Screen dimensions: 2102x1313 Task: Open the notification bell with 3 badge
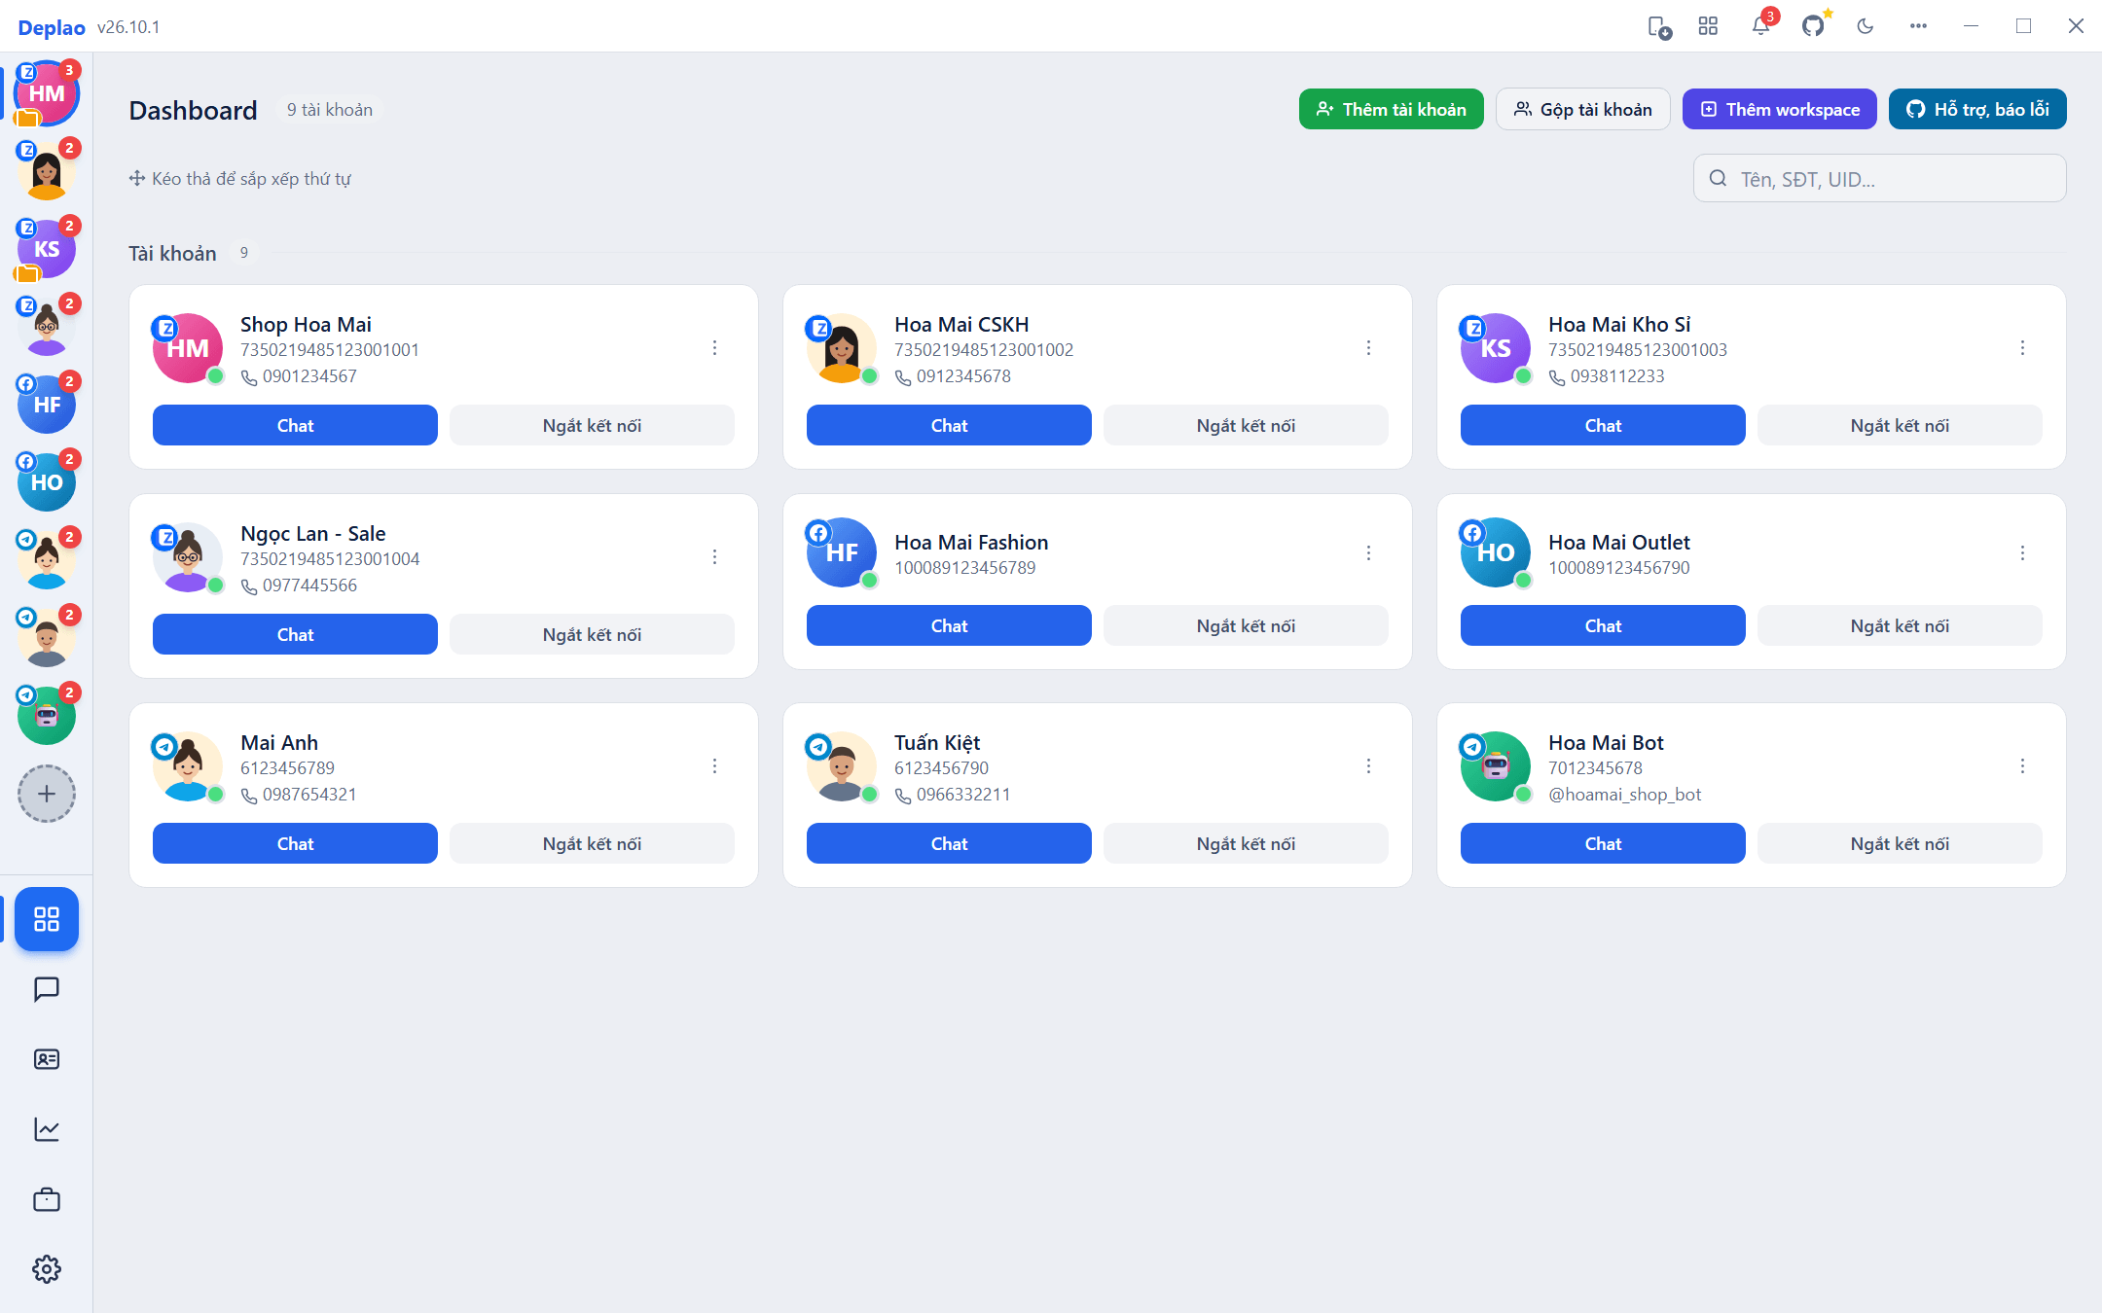[1761, 26]
